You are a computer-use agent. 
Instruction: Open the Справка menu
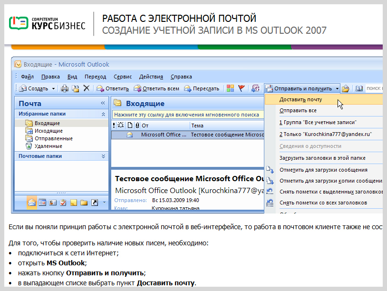click(x=181, y=77)
